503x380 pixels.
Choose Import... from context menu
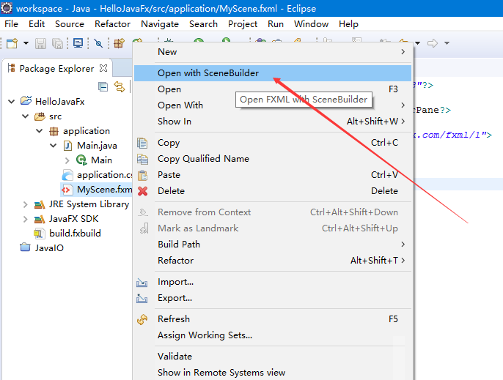pyautogui.click(x=273, y=282)
